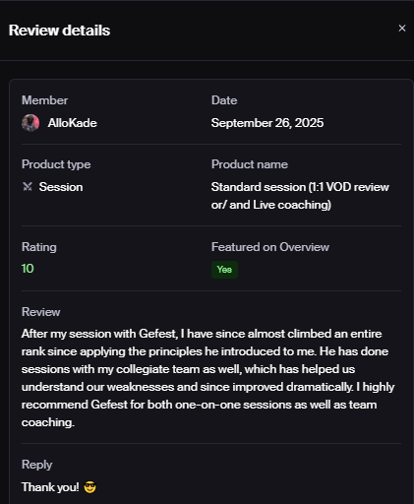Click the Review details heading

[x=59, y=31]
